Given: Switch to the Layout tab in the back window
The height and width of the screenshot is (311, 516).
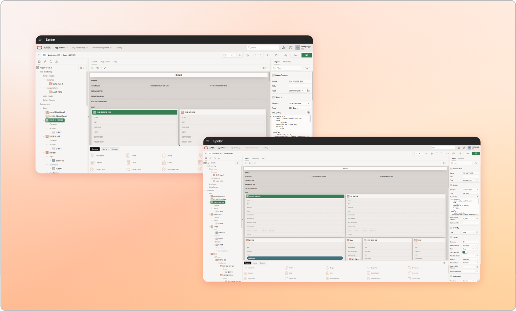Looking at the screenshot, I should pyautogui.click(x=94, y=62).
